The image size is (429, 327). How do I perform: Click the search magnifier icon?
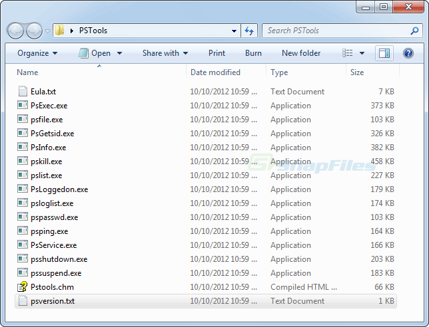click(414, 31)
